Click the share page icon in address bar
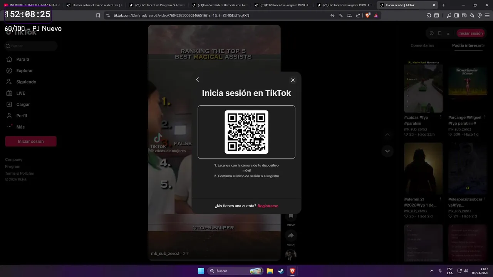Screen dimensions: 493x277 358,15
